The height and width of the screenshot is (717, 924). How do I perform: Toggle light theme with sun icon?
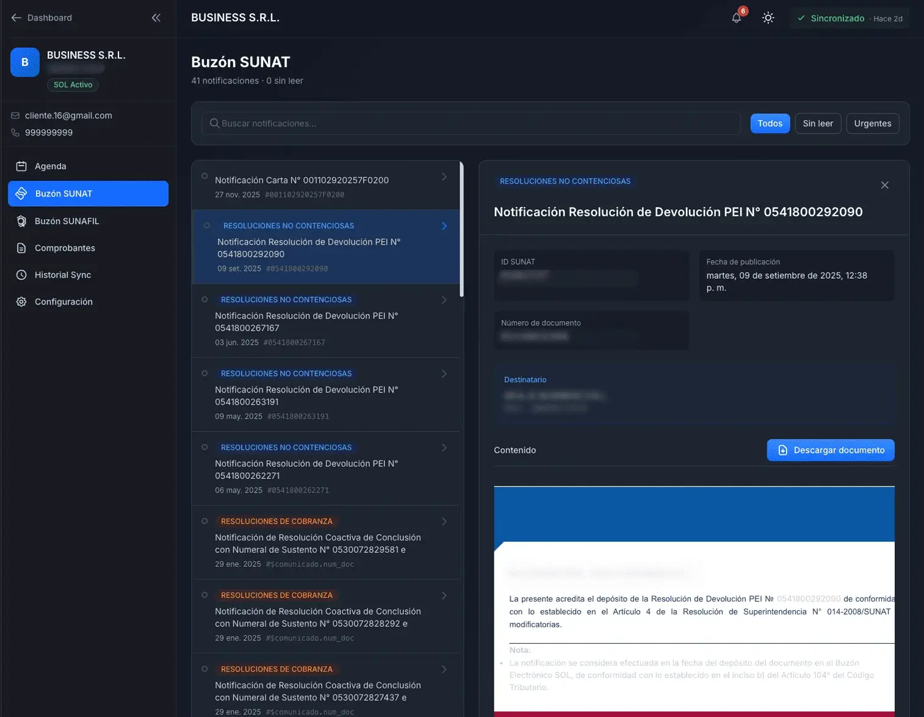[768, 18]
